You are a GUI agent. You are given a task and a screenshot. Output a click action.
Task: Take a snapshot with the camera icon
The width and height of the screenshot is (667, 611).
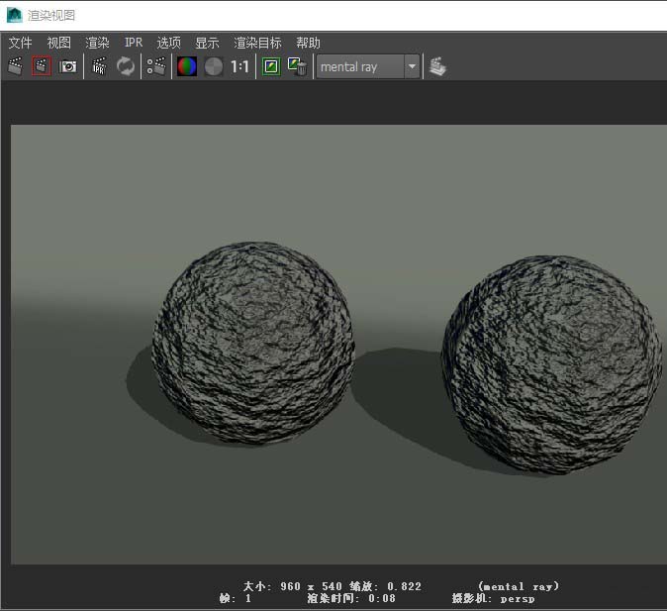[67, 66]
